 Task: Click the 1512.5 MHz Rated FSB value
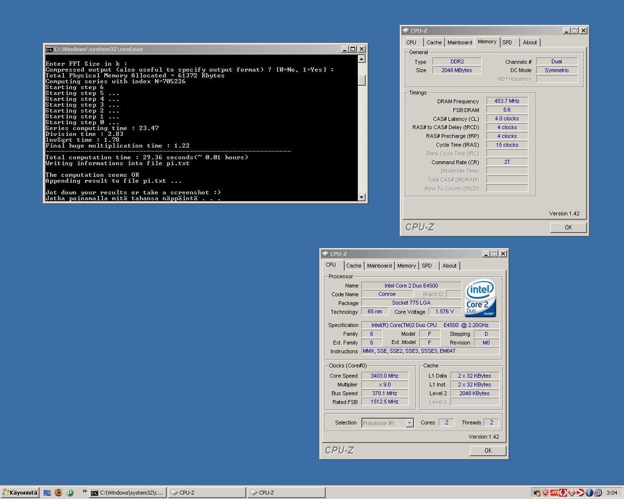[x=385, y=402]
